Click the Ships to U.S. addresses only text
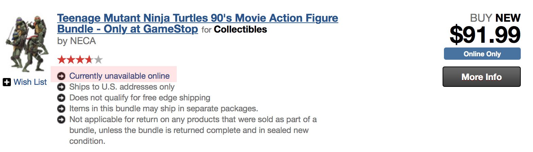The width and height of the screenshot is (533, 152). tap(122, 87)
